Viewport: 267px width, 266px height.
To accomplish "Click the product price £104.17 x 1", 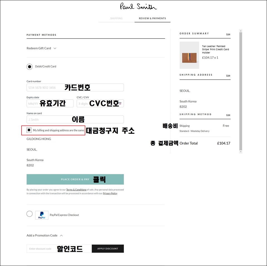I will (x=210, y=58).
